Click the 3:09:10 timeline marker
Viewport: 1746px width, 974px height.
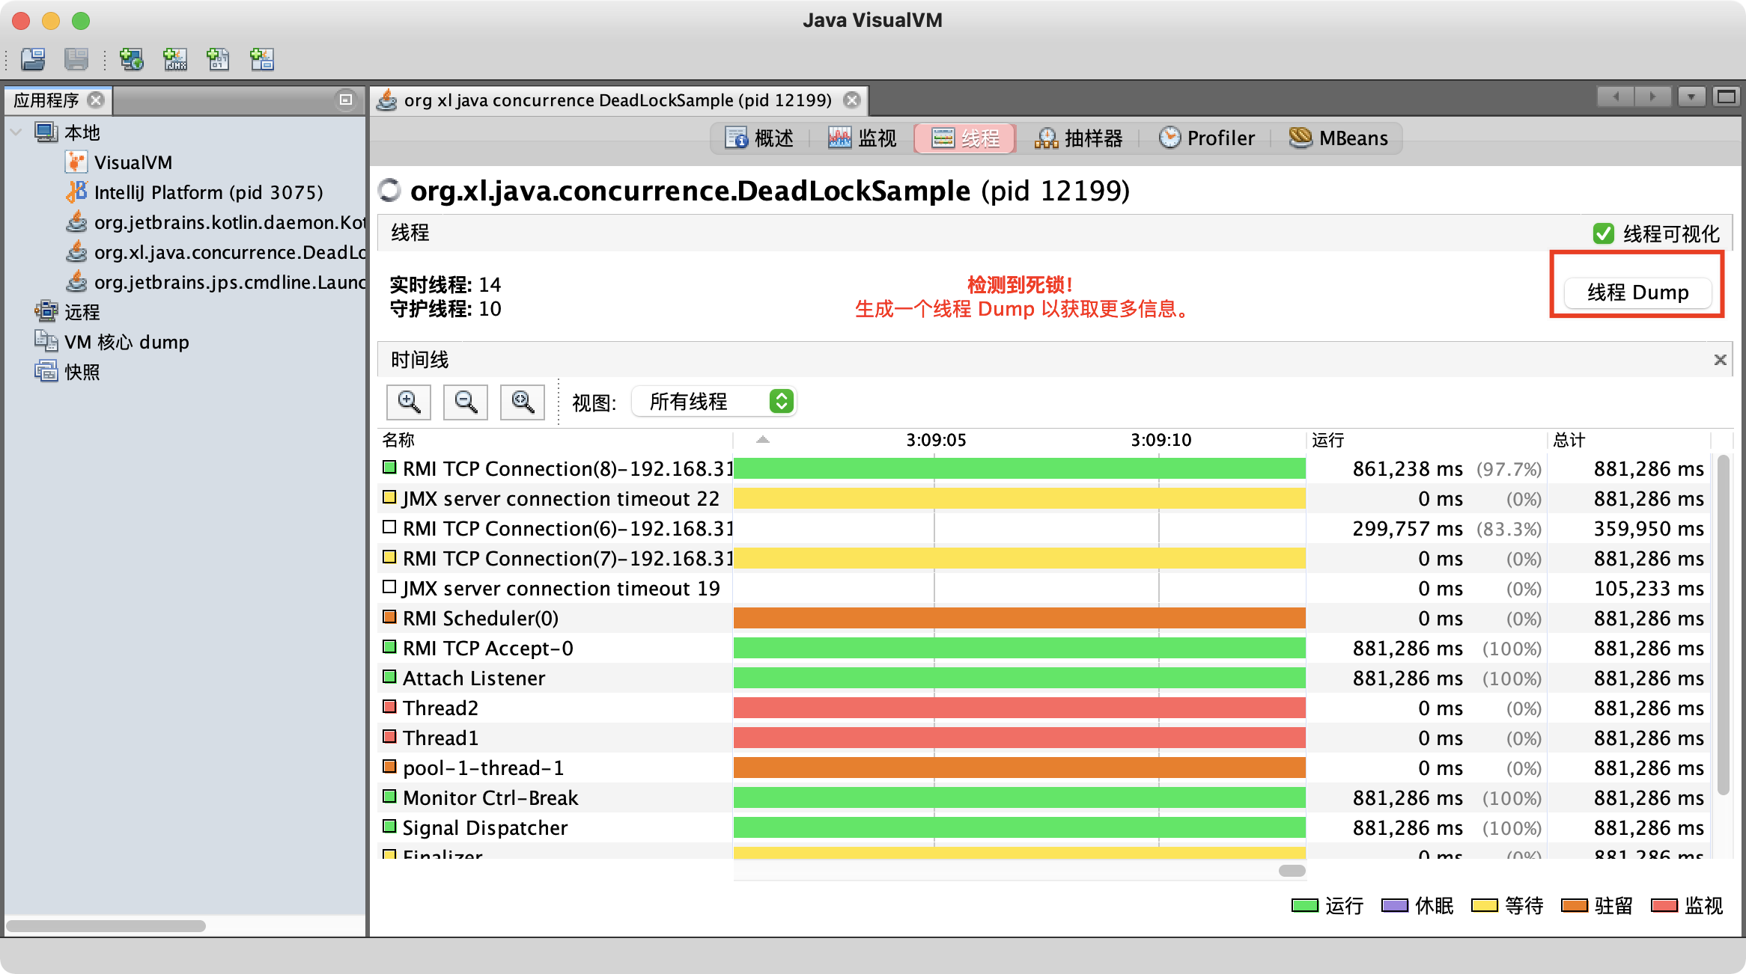click(x=1161, y=440)
